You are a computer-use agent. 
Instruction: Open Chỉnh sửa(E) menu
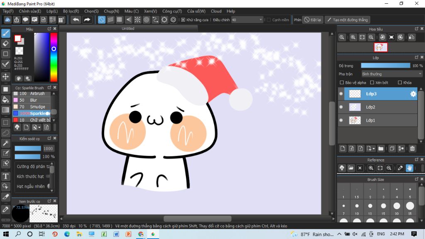[x=30, y=11]
